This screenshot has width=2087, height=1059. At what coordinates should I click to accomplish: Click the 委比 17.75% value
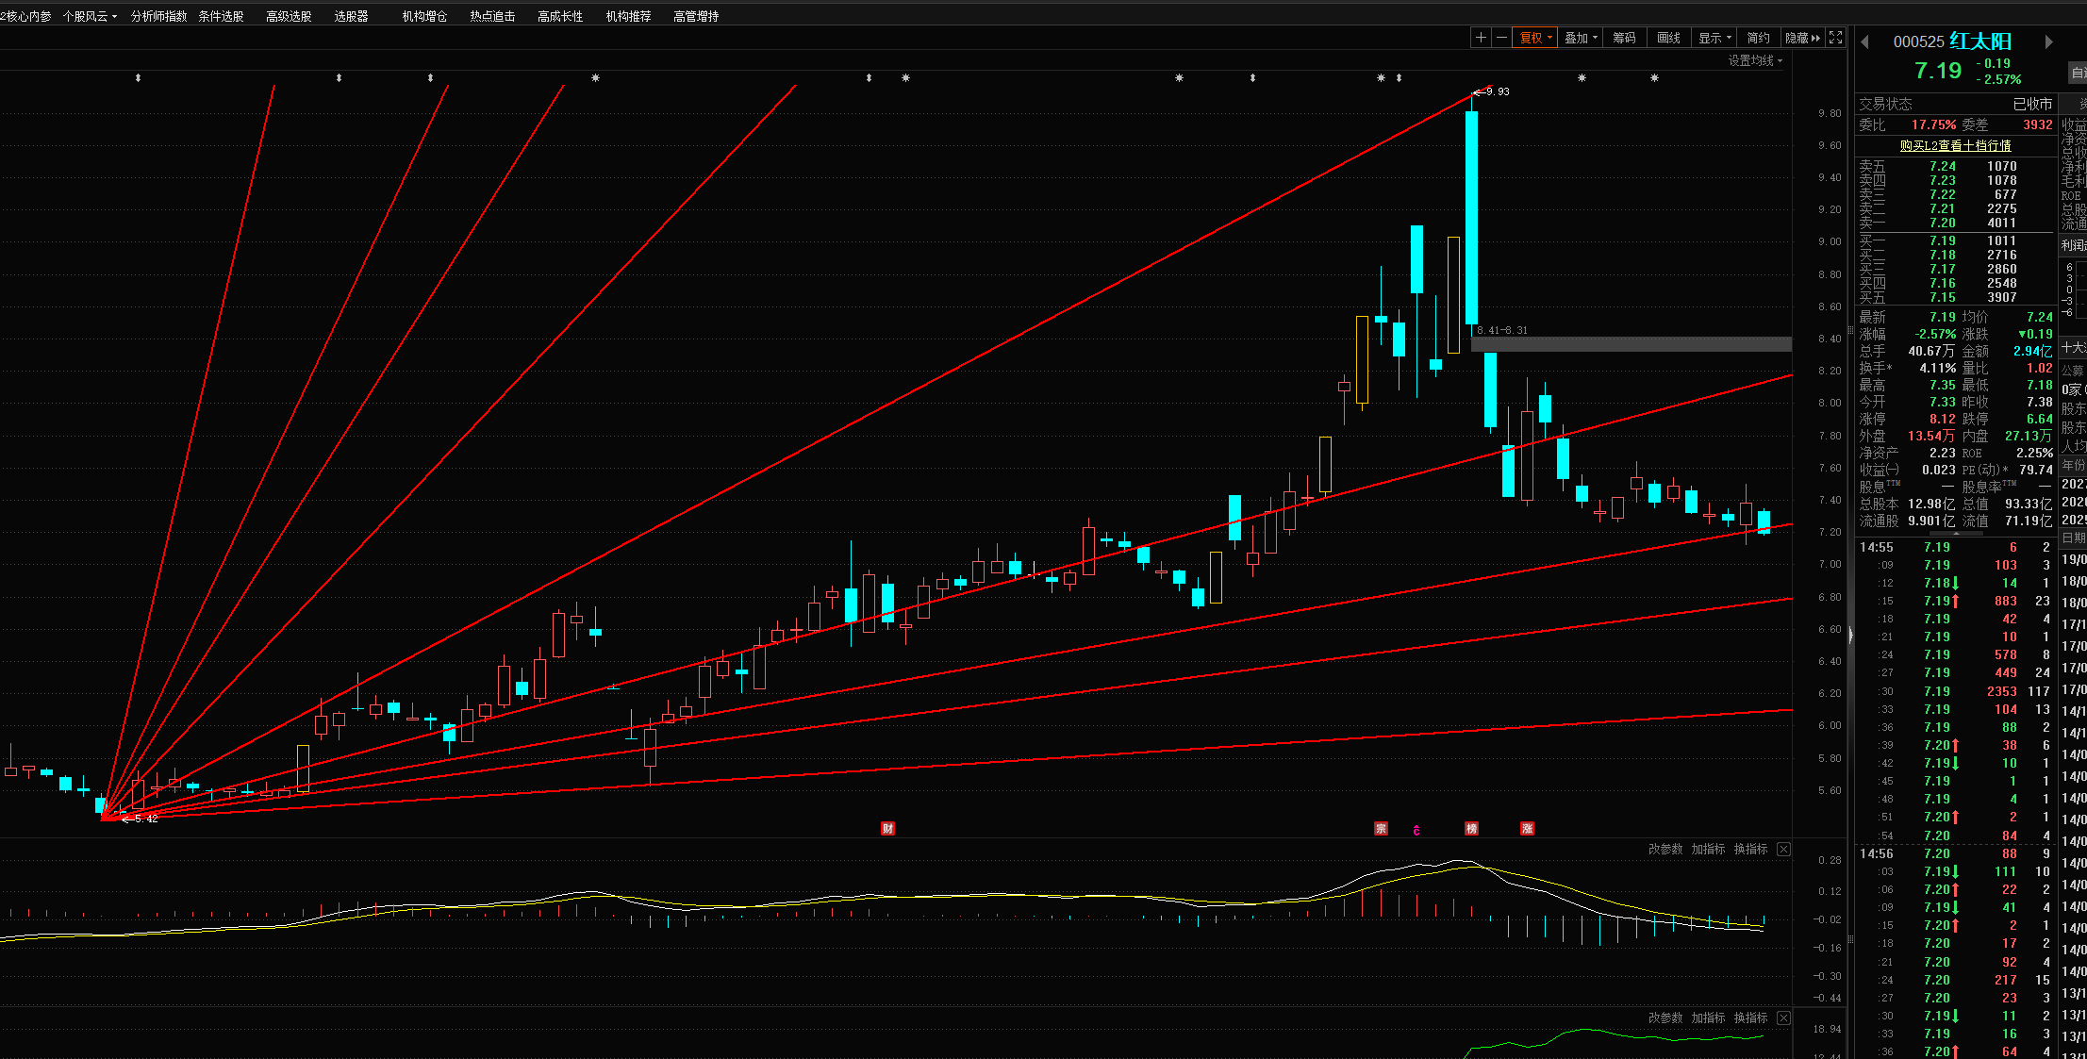(x=1933, y=124)
